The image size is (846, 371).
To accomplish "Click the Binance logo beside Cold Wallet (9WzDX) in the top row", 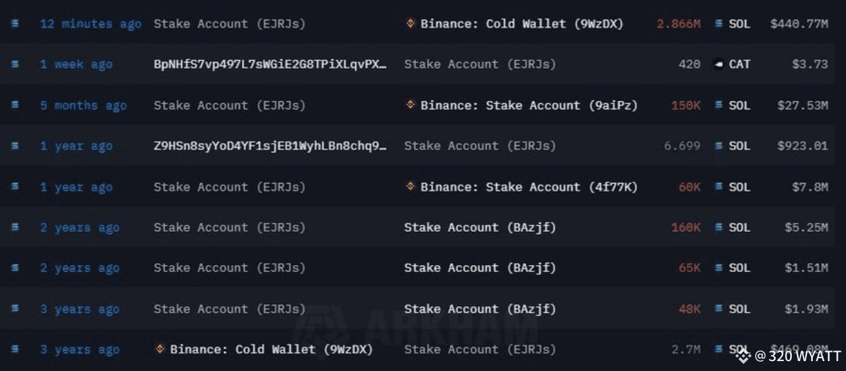I will [x=410, y=24].
